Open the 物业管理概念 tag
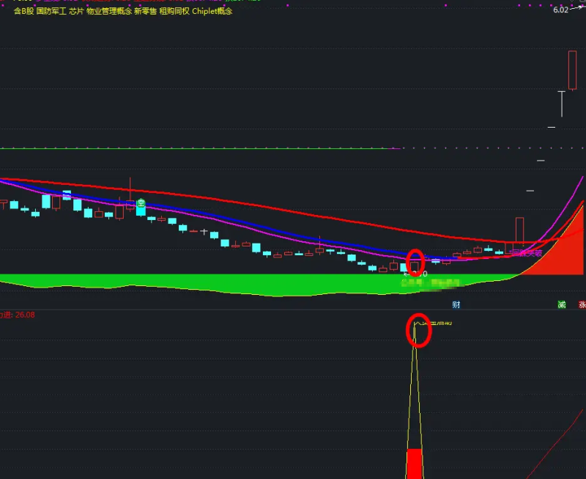 pos(108,11)
